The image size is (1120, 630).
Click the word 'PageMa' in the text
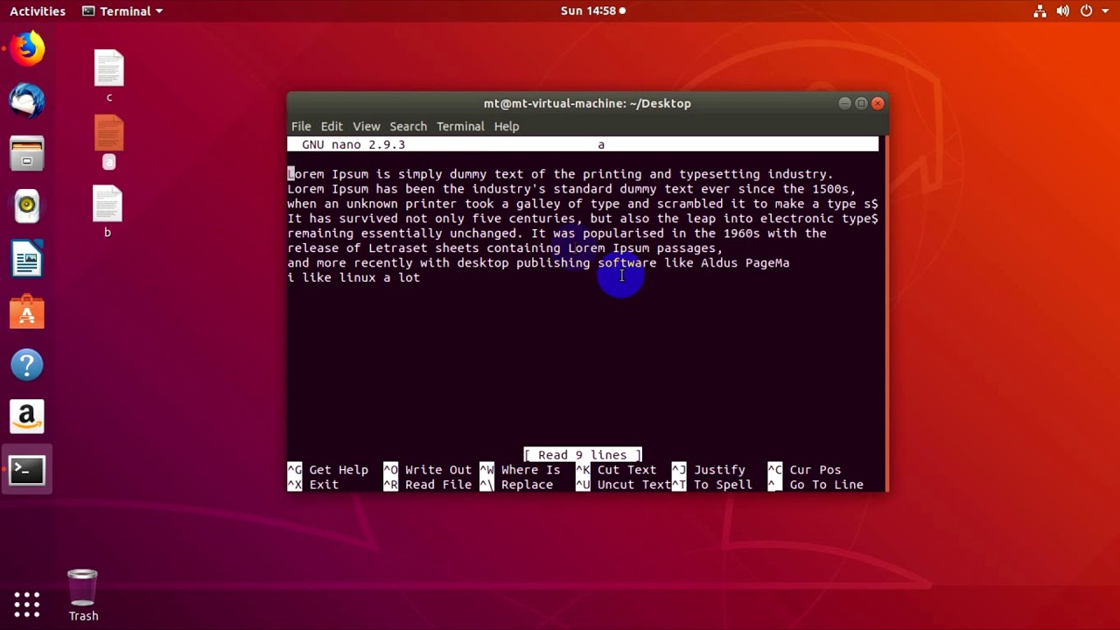pos(767,262)
